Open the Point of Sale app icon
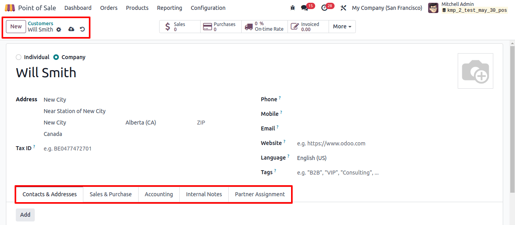 pyautogui.click(x=10, y=8)
